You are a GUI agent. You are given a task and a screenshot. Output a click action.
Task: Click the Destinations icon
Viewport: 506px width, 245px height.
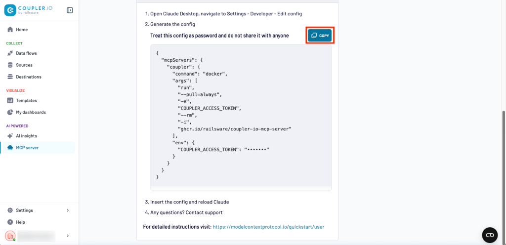tap(10, 77)
